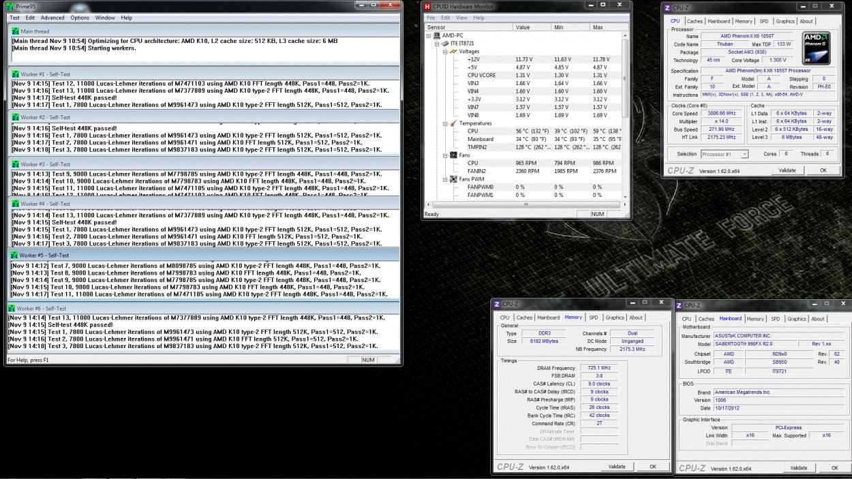The image size is (852, 479).
Task: Click the Worker #4 Self-Test window icon
Action: pyautogui.click(x=16, y=204)
